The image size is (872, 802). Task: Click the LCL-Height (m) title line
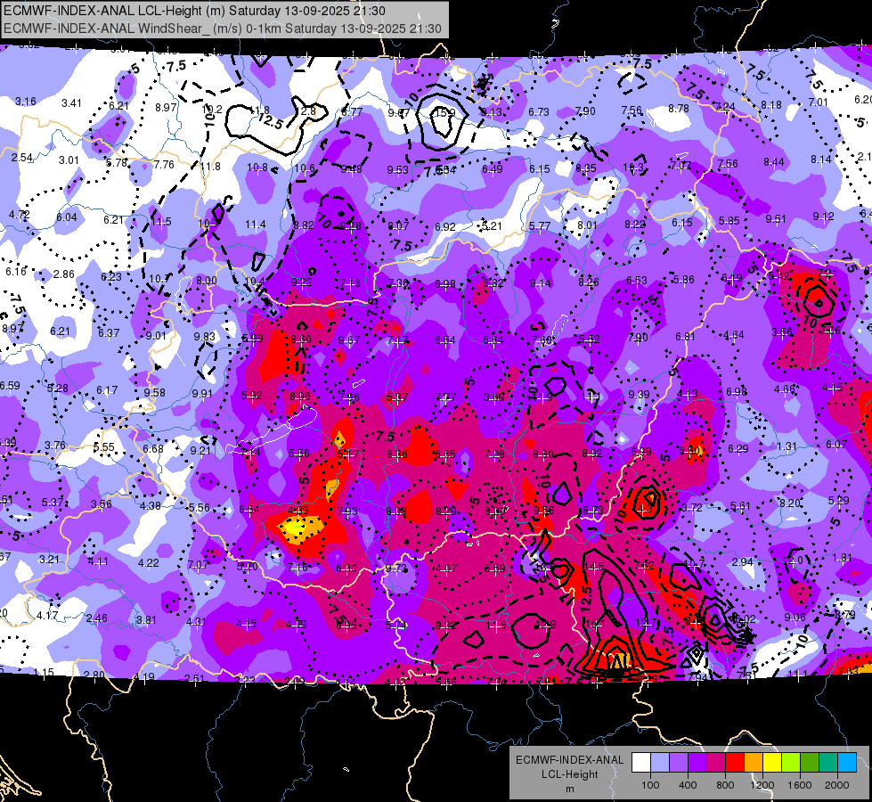point(194,11)
